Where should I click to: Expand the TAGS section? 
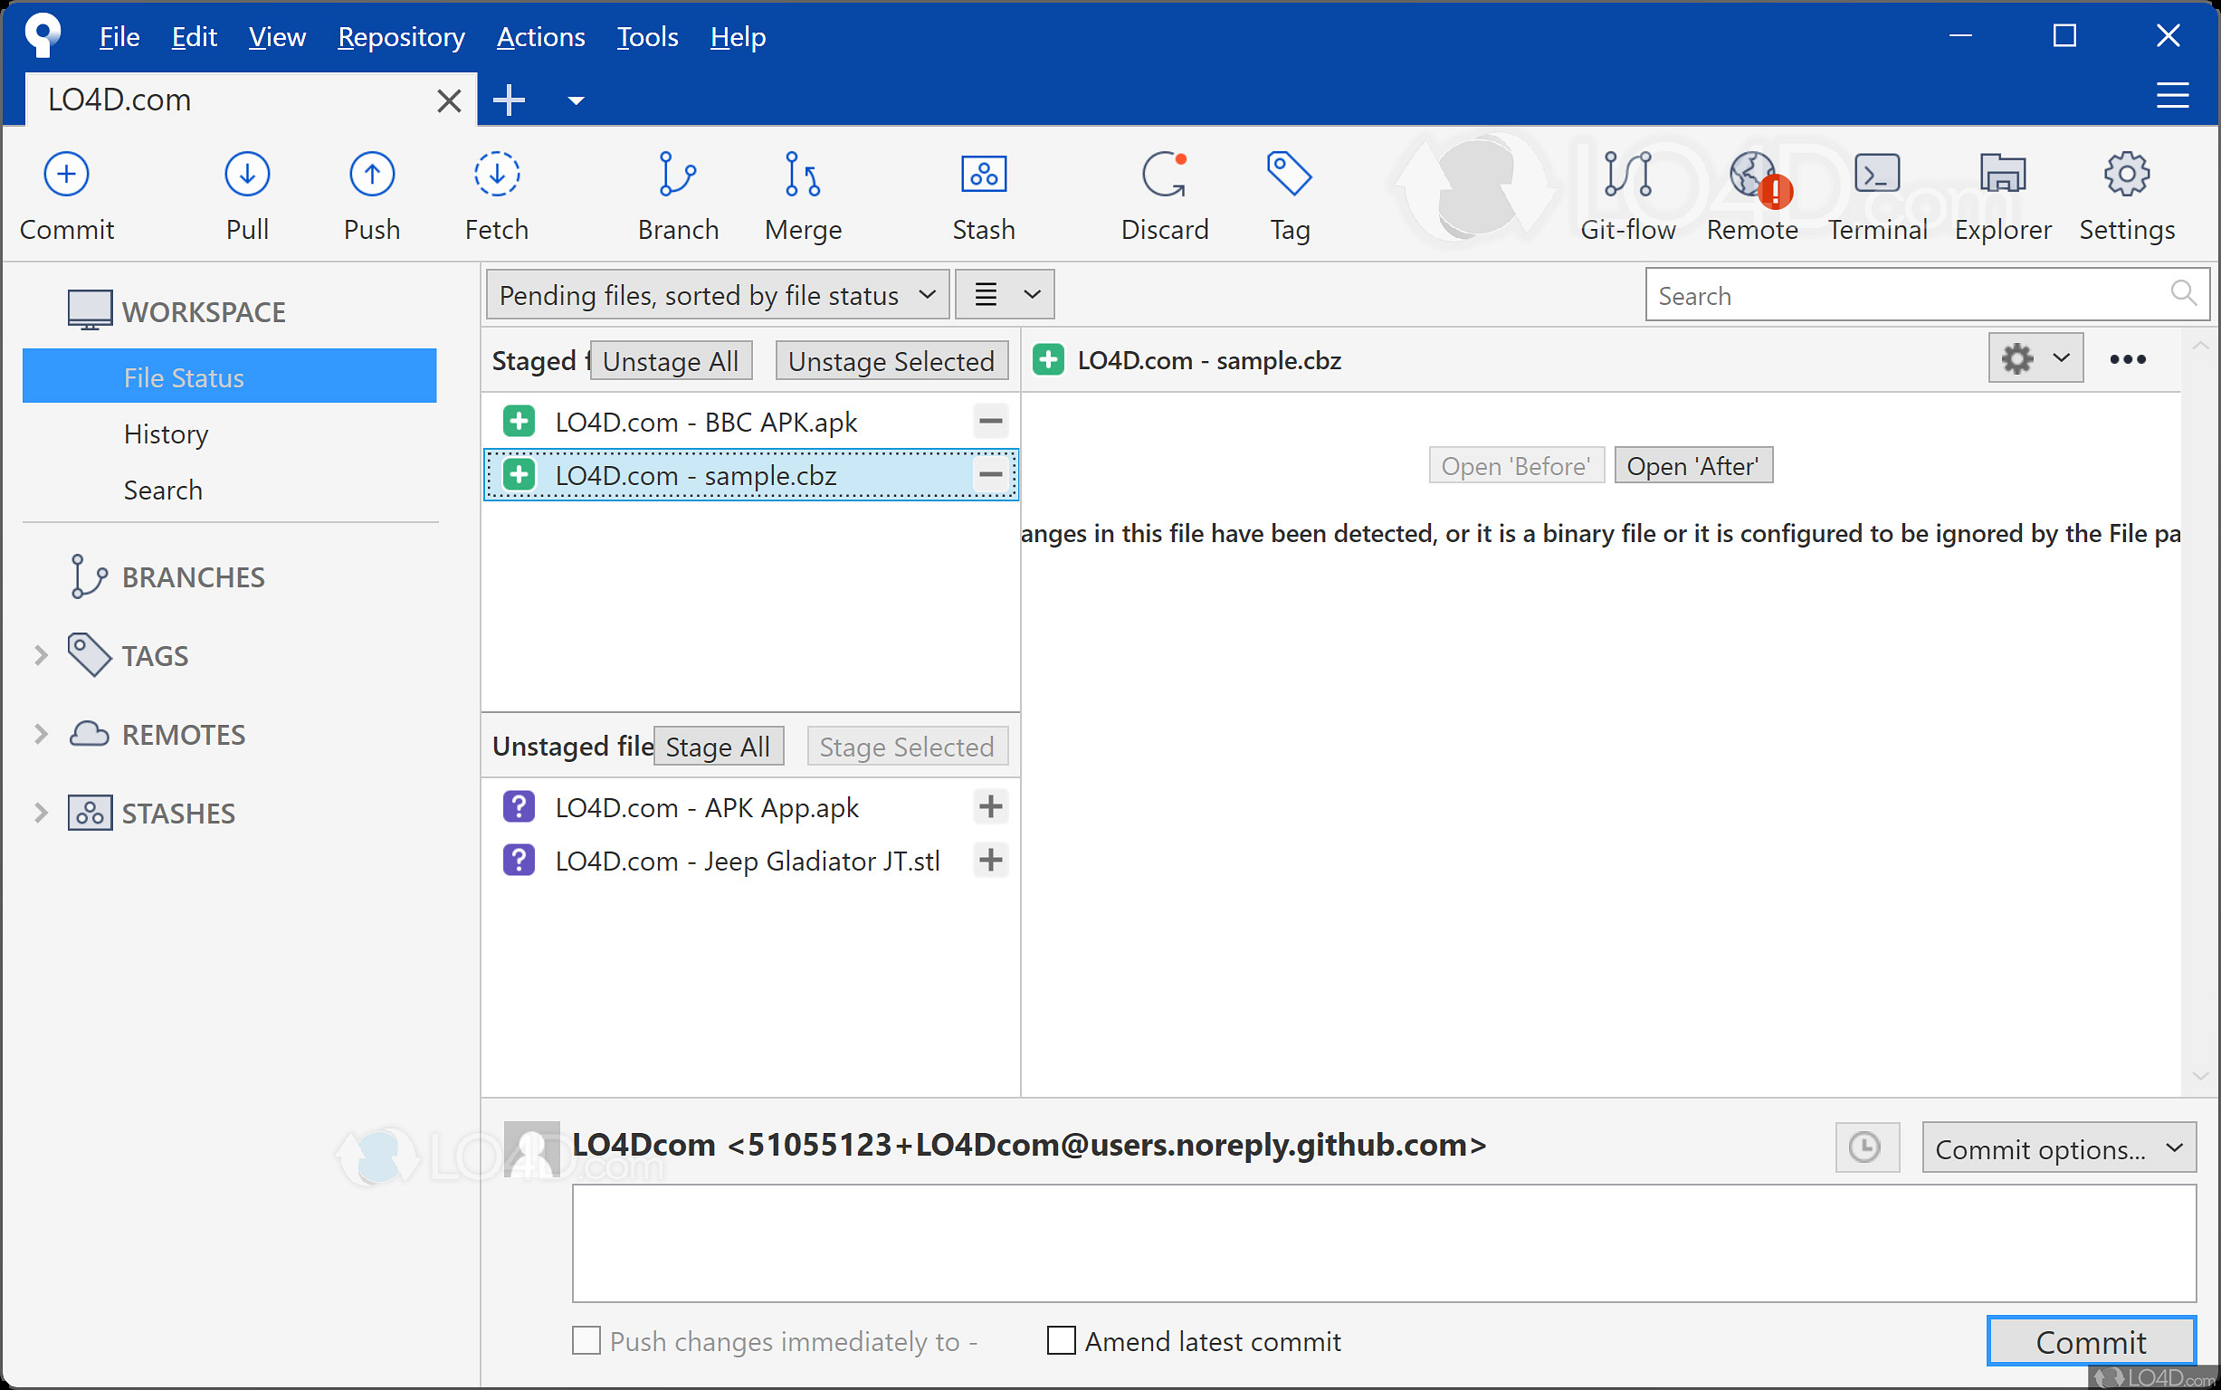tap(41, 655)
